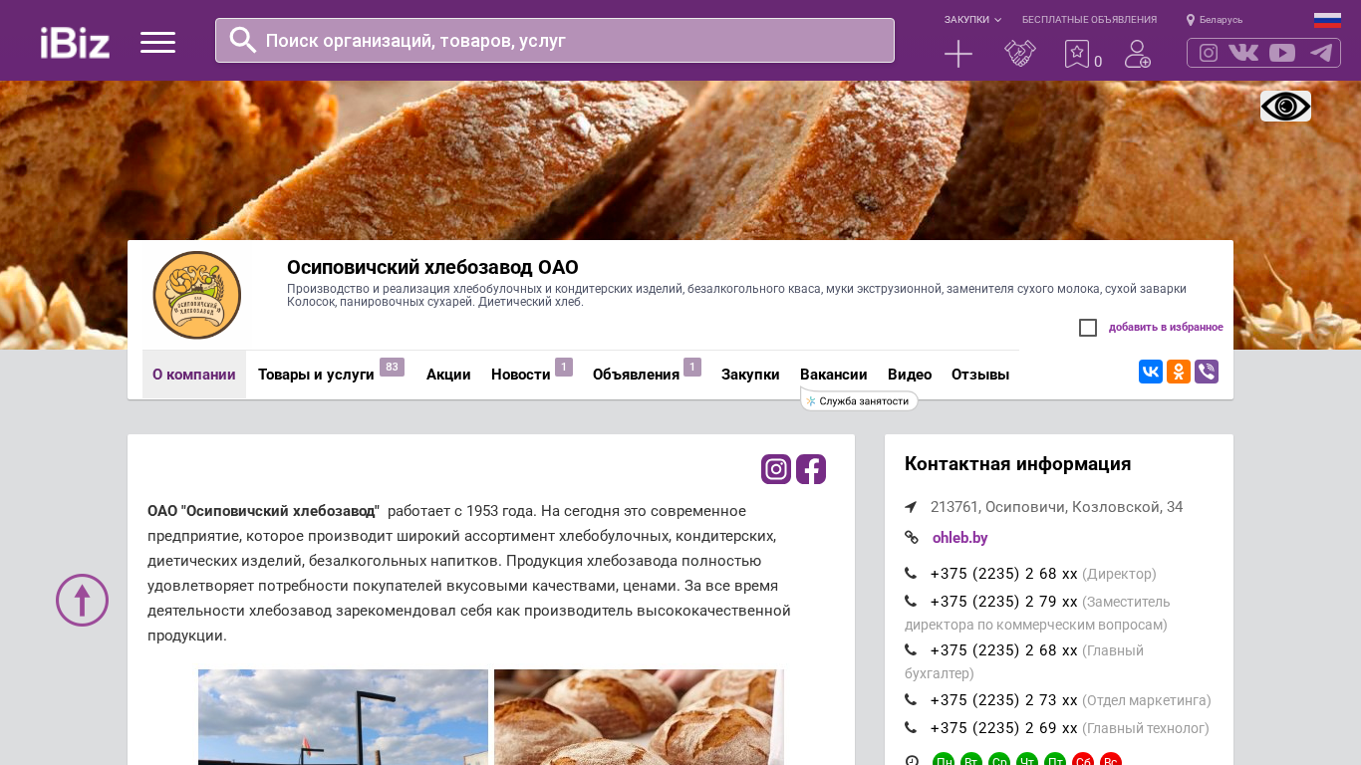Click the company bakery logo
The height and width of the screenshot is (765, 1361).
coord(197,295)
